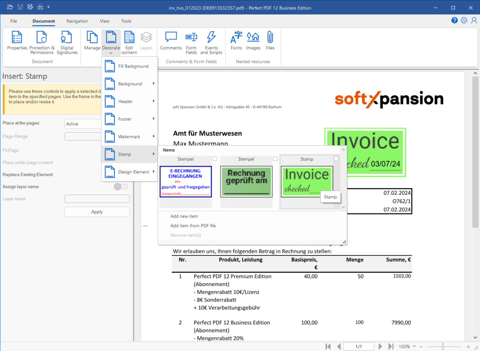
Task: Tick the checkbox on the Invoice checked stamp
Action: click(336, 159)
